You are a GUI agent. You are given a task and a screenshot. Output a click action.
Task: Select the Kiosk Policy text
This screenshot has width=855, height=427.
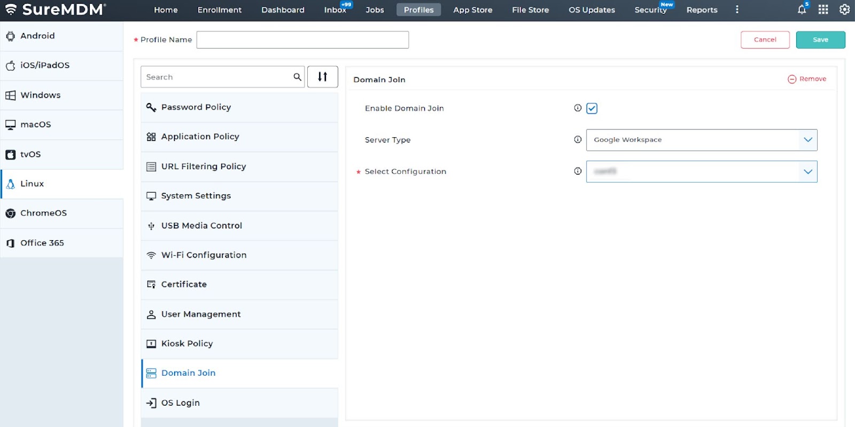(187, 344)
